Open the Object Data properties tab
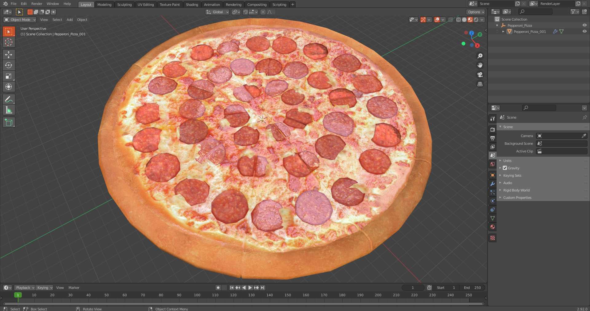This screenshot has width=590, height=311. pyautogui.click(x=493, y=218)
